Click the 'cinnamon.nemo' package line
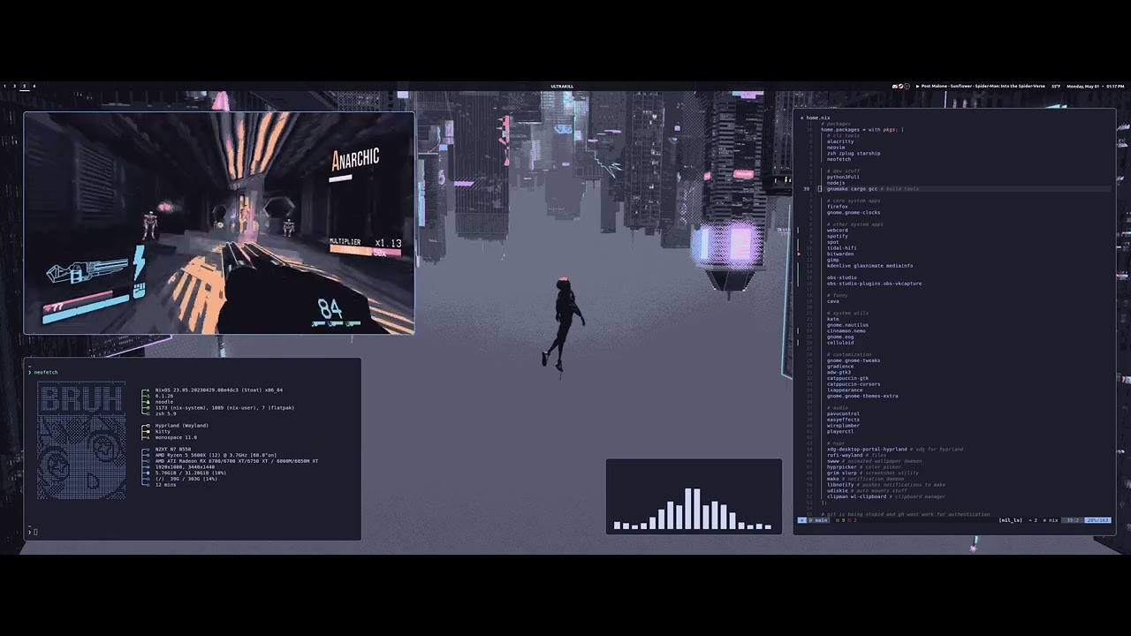 coord(846,331)
